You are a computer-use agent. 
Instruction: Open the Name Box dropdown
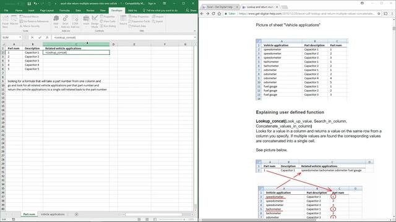coord(20,38)
